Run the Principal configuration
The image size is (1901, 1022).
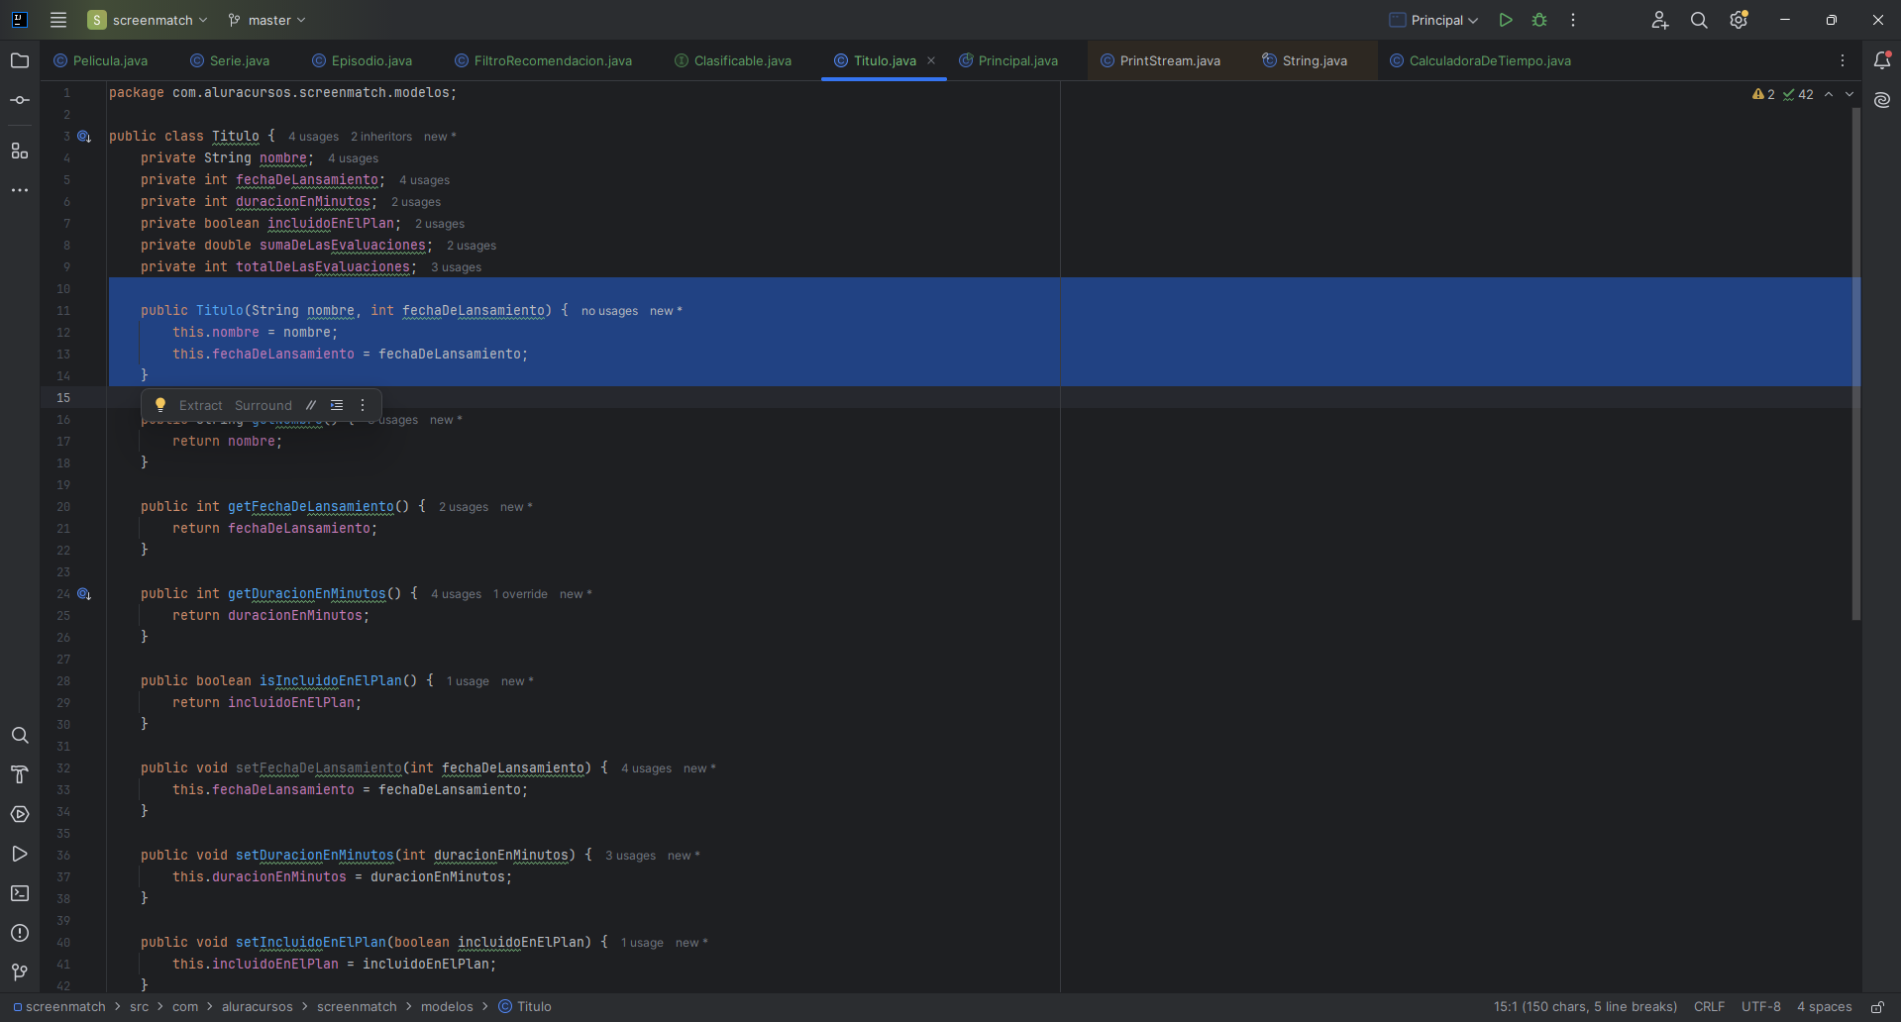(1506, 20)
